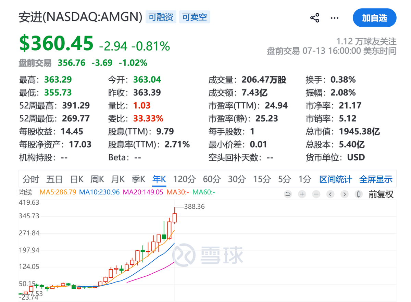Image resolution: width=411 pixels, height=302 pixels.
Task: Click the MA30:- indicator label
Action: click(178, 192)
